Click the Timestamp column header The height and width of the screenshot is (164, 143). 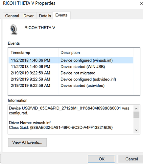tap(33, 53)
